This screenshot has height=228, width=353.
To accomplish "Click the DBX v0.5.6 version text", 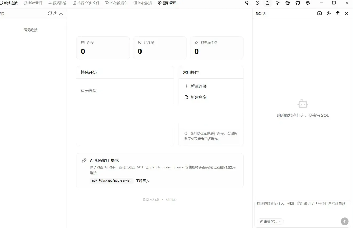I will (151, 199).
